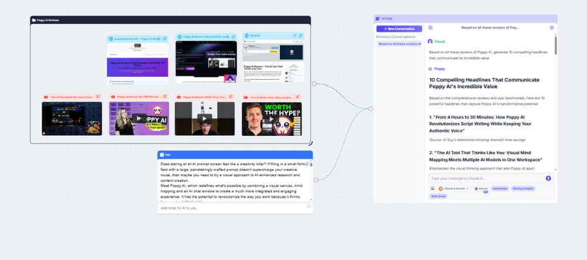Click the microphone icon in message box
Viewport: 587px width, 260px height.
[548, 178]
